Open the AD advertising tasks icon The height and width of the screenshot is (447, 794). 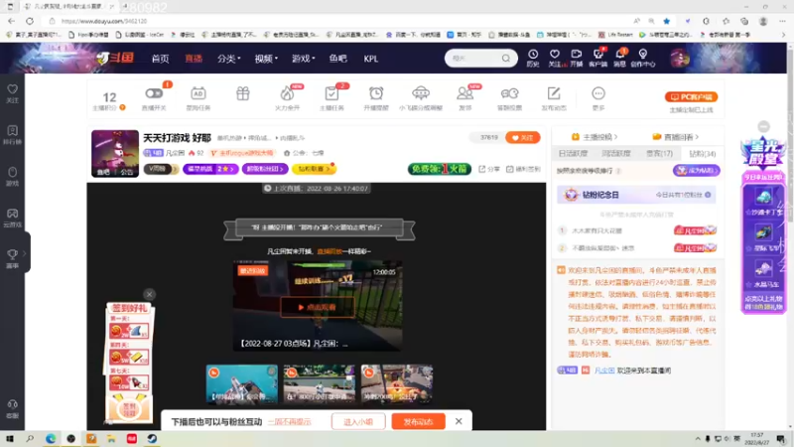198,93
